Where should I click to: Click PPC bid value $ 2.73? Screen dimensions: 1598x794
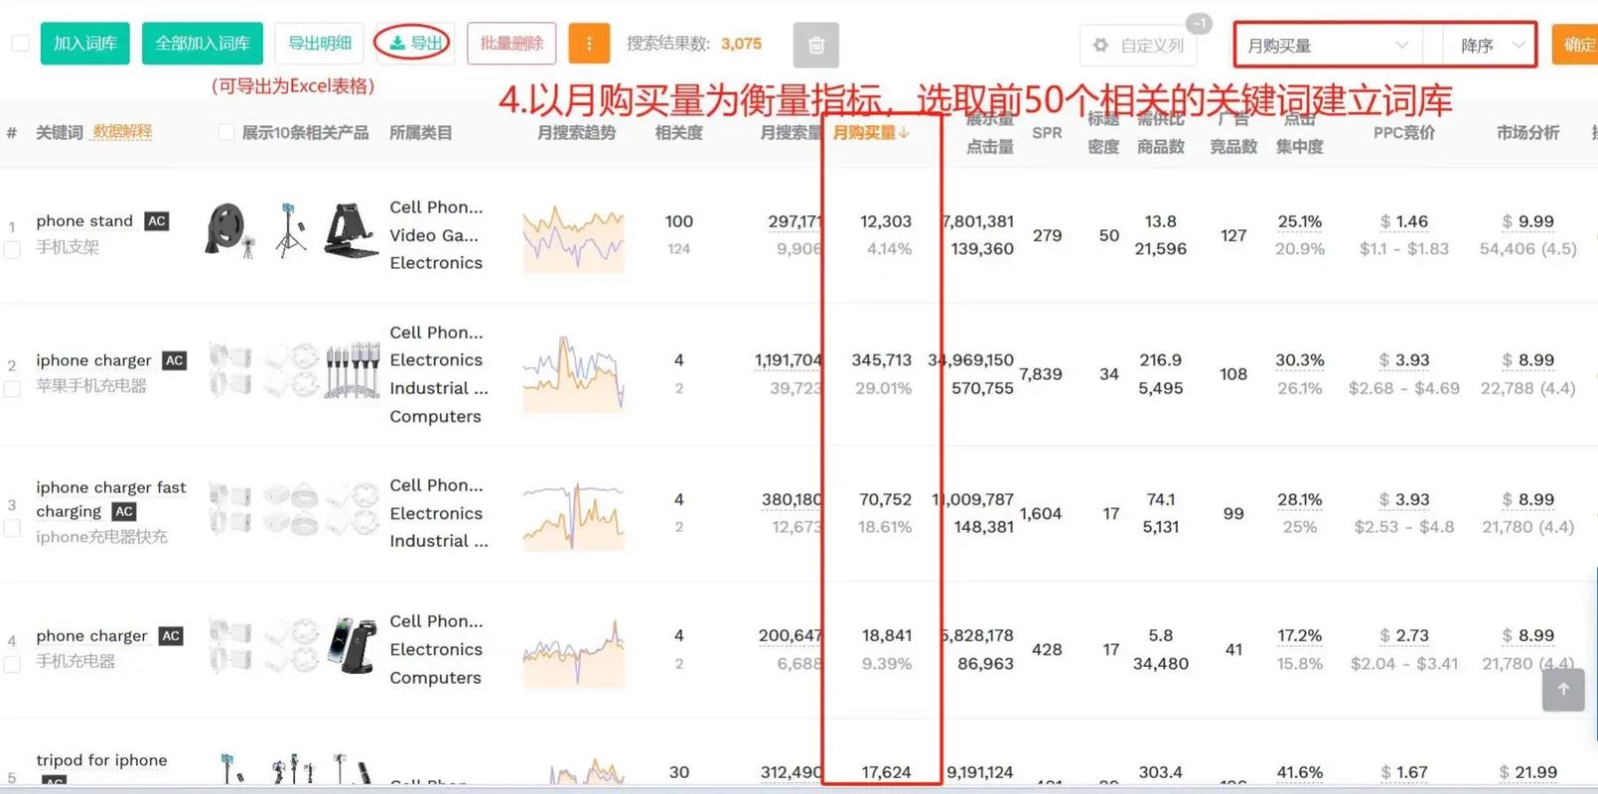[1404, 635]
